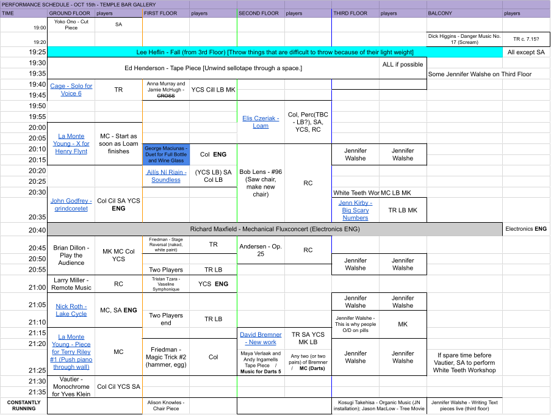Follow the Nick Roth - Lake Cycle link
The image size is (551, 415).
click(x=71, y=310)
